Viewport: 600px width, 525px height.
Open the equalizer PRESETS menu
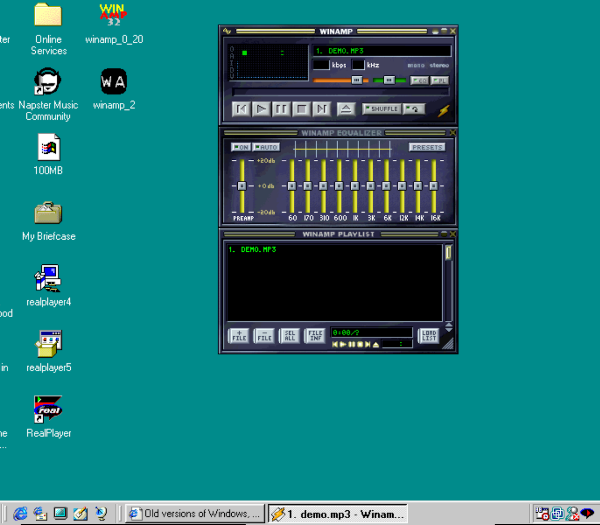(427, 147)
